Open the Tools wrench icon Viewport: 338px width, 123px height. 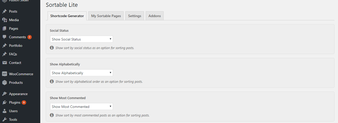pos(5,119)
